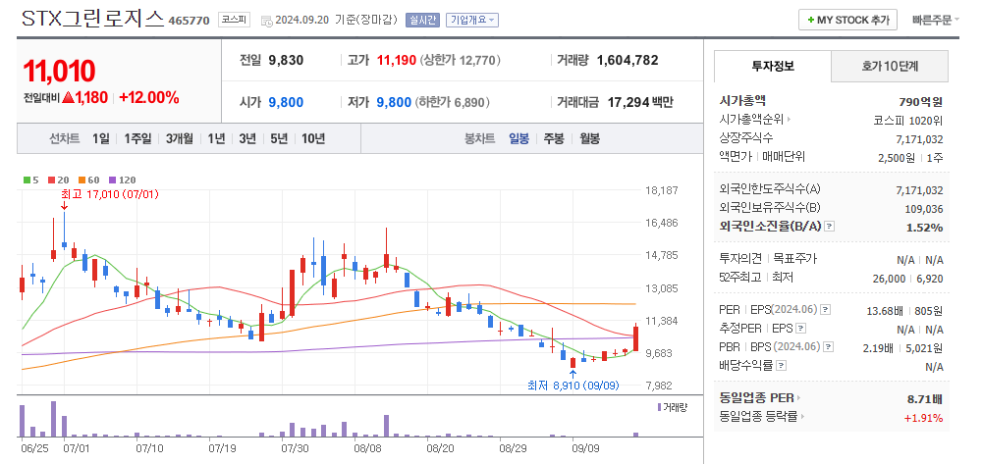Open the help icon next to PBR BPS(2024.06)
Viewport: 982px width, 464px height.
(x=829, y=347)
